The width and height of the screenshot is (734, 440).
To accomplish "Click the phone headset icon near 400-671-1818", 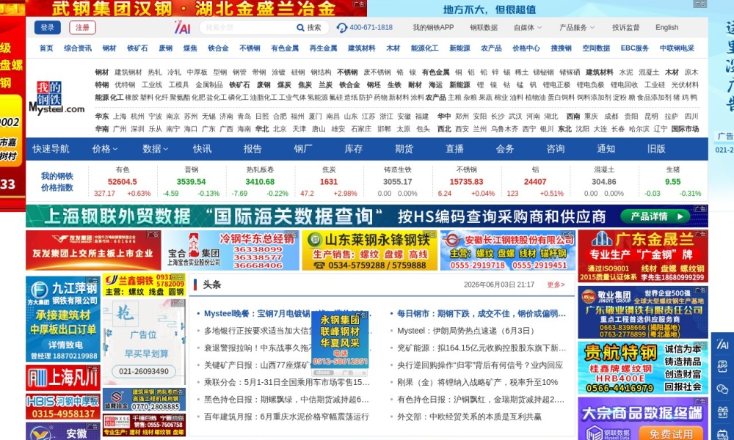I will tap(342, 28).
